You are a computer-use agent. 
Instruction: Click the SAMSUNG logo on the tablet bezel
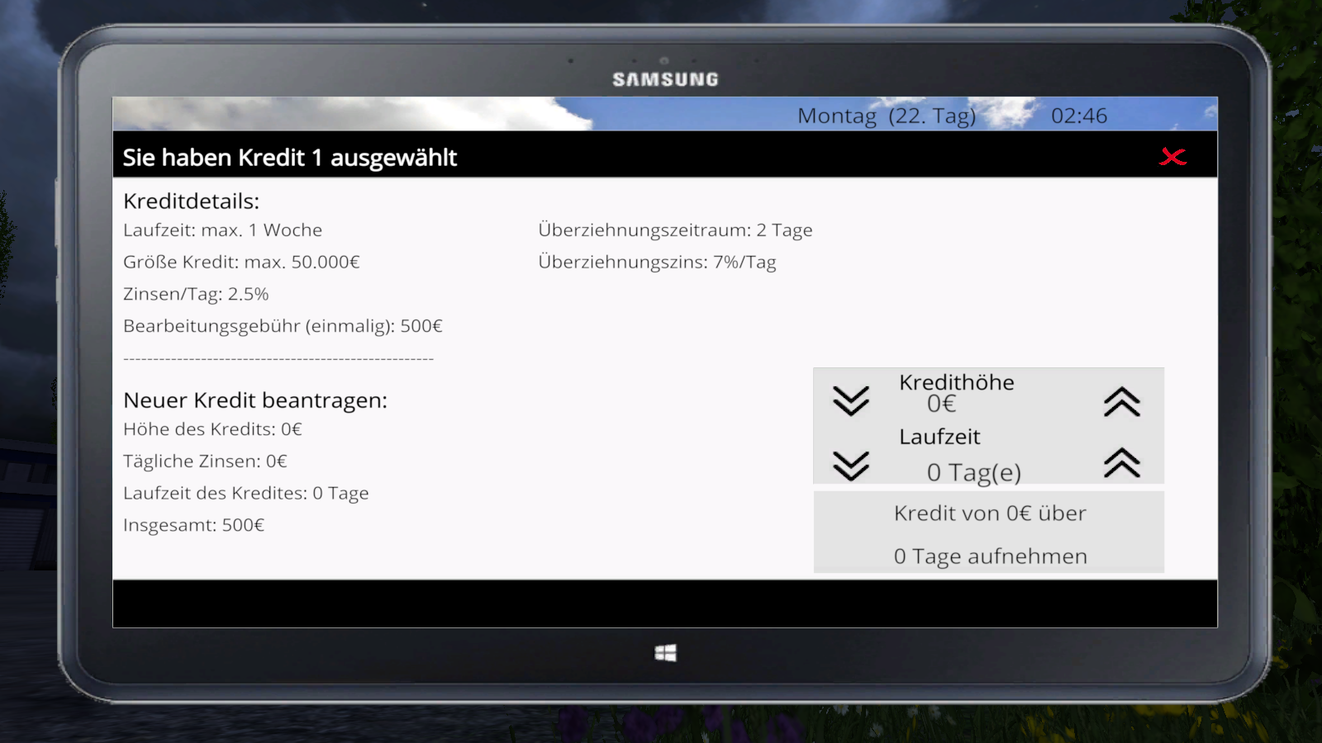pyautogui.click(x=665, y=79)
